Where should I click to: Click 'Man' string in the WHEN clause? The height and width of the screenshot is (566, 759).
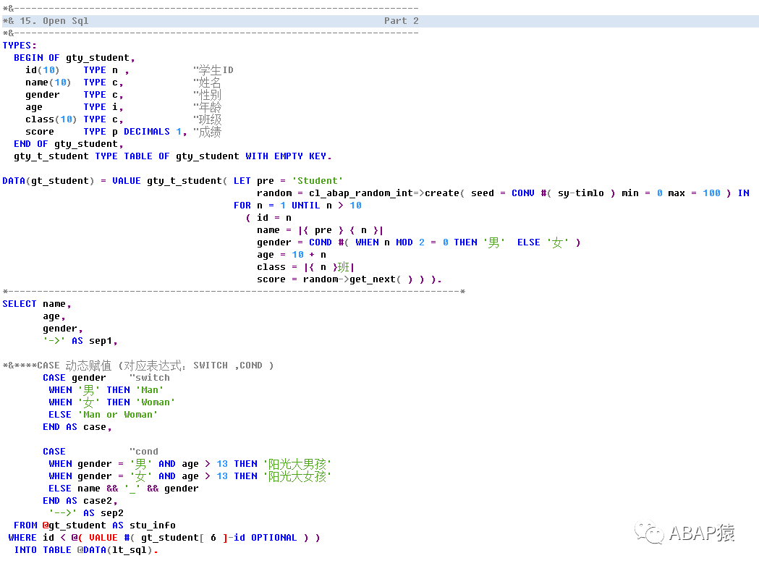pyautogui.click(x=150, y=390)
